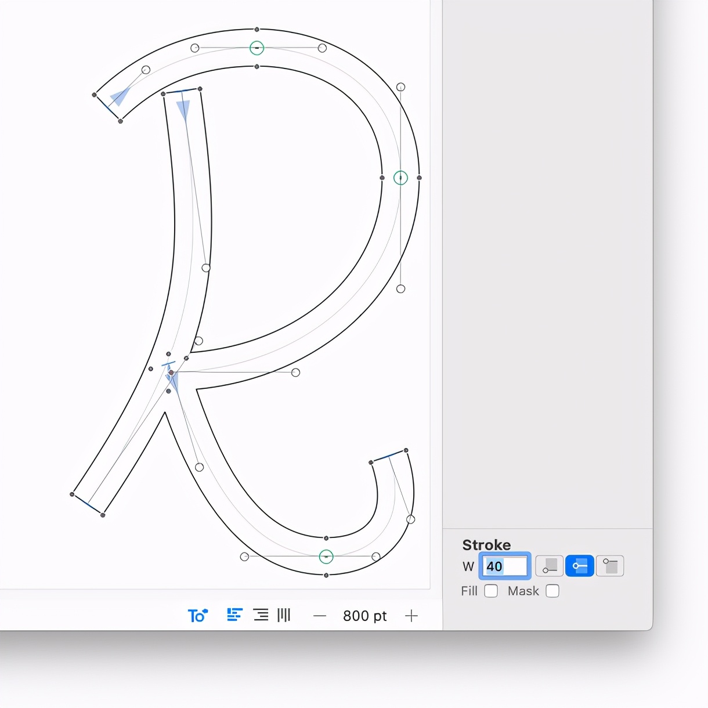Click handle near the tail's upturned end
Screen dimensions: 708x708
point(411,519)
